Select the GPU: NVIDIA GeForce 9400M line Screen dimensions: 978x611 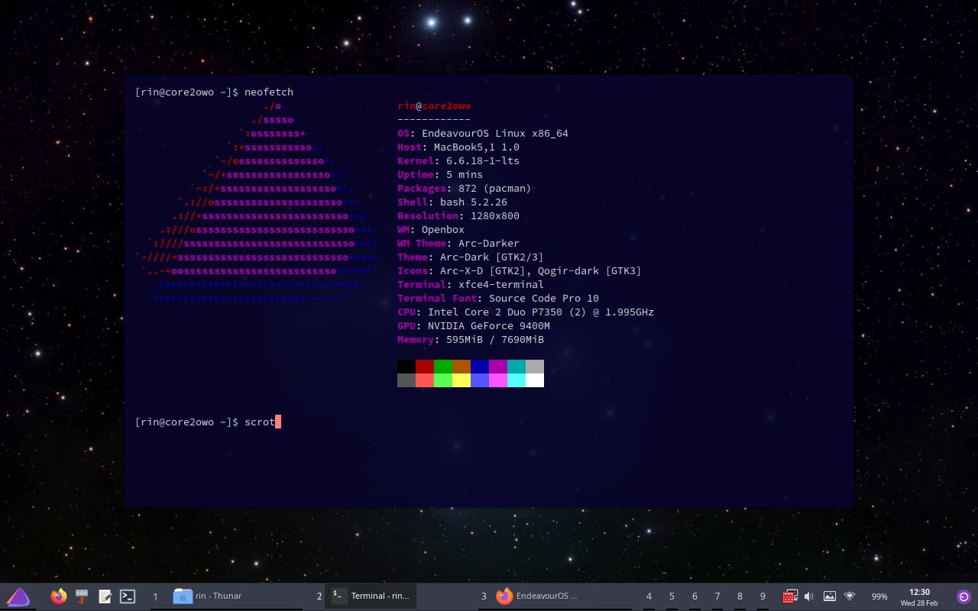coord(474,325)
